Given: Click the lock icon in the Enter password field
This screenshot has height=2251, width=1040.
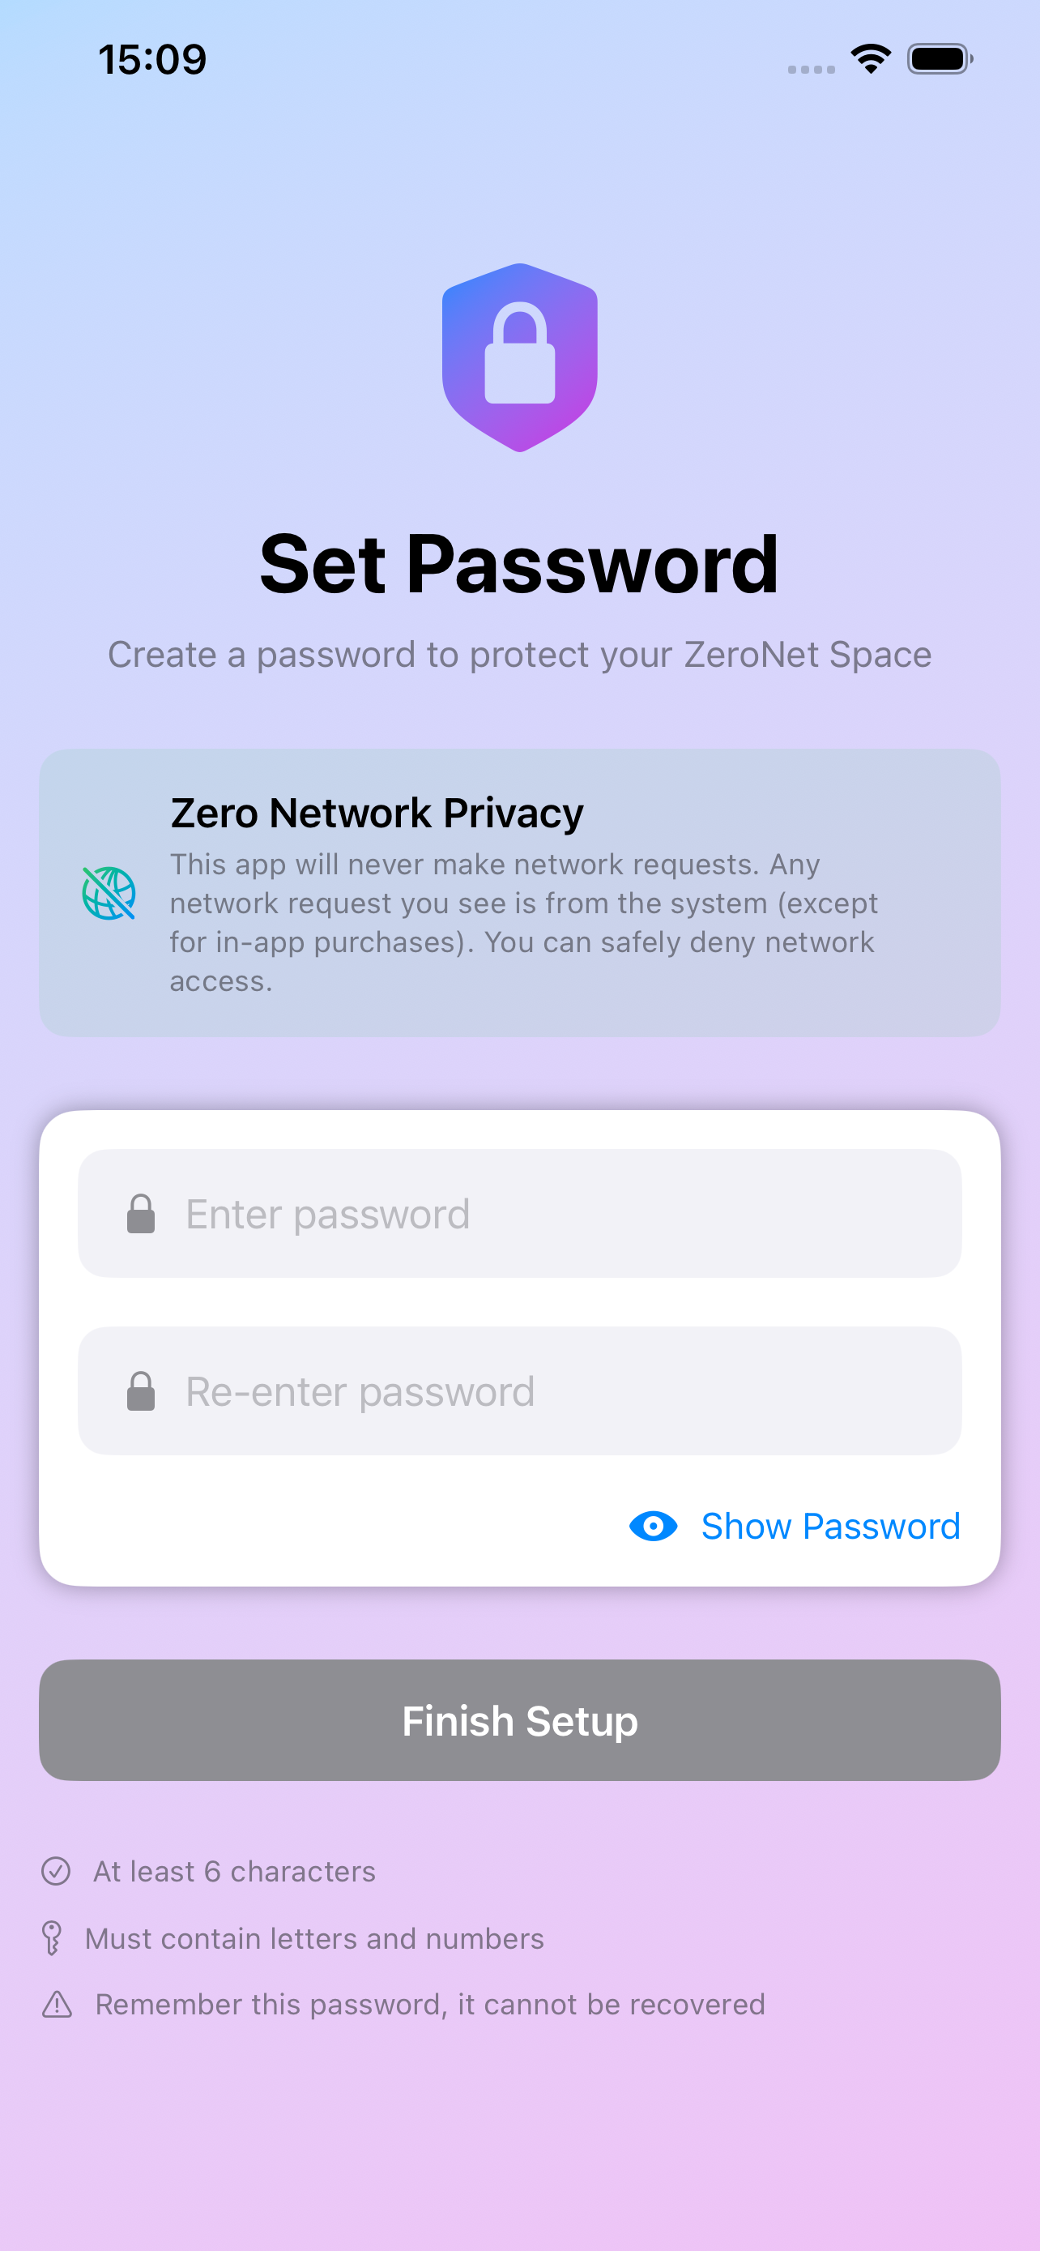Looking at the screenshot, I should [142, 1213].
